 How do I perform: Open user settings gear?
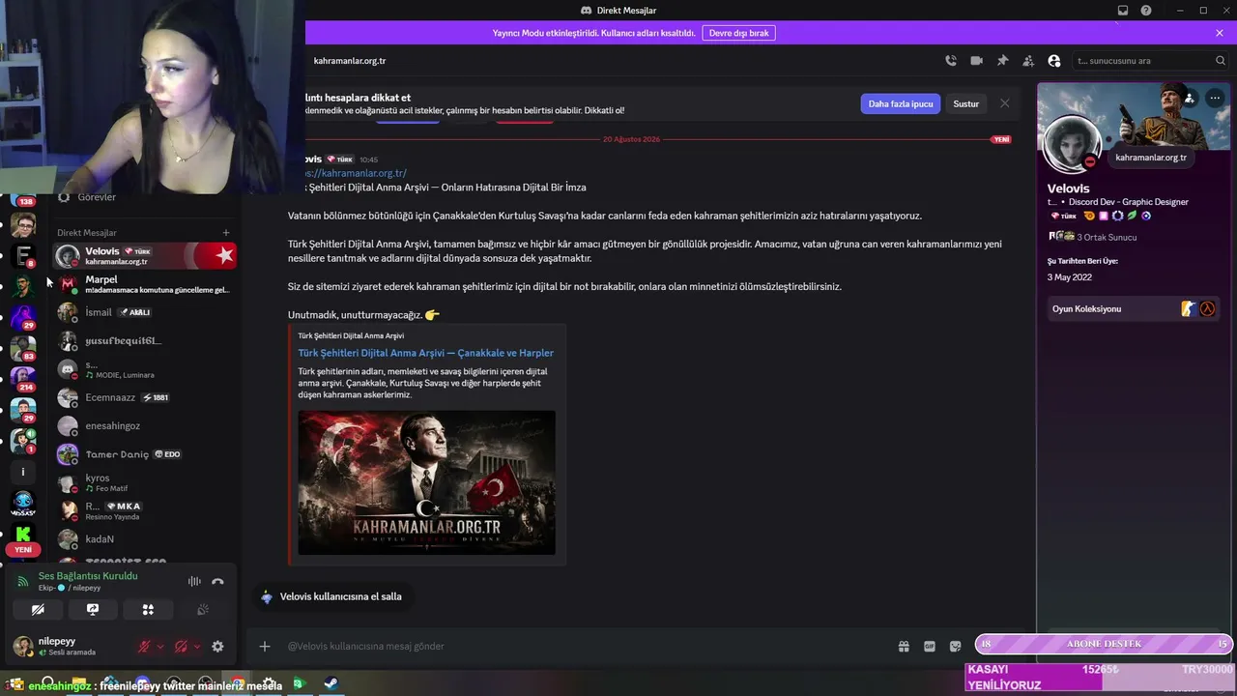coord(217,647)
